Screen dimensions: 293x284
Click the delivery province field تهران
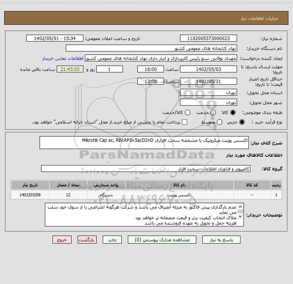[x=209, y=92]
